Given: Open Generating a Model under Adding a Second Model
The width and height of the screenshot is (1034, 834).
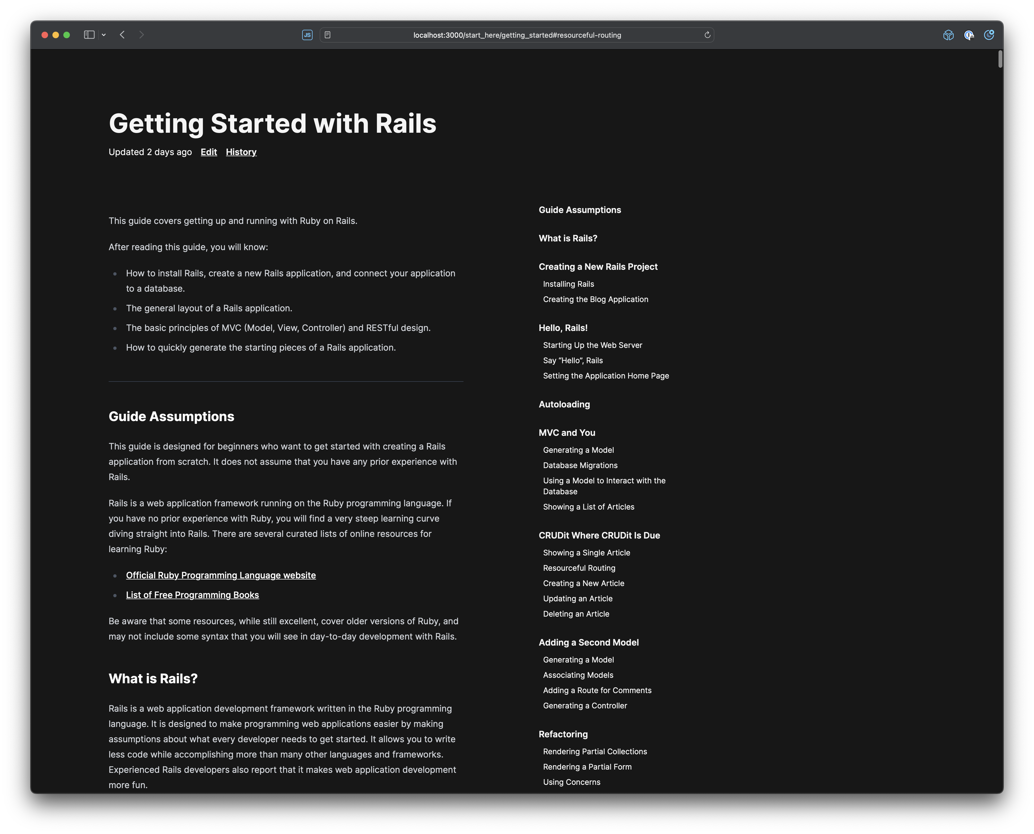Looking at the screenshot, I should click(x=578, y=659).
